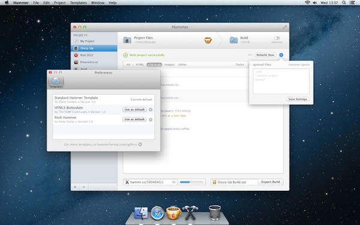Open the Window menu

click(x=98, y=3)
